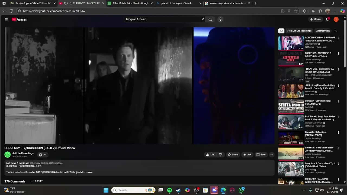The width and height of the screenshot is (347, 195).
Task: Open the orange account avatar menu
Action: (x=336, y=19)
